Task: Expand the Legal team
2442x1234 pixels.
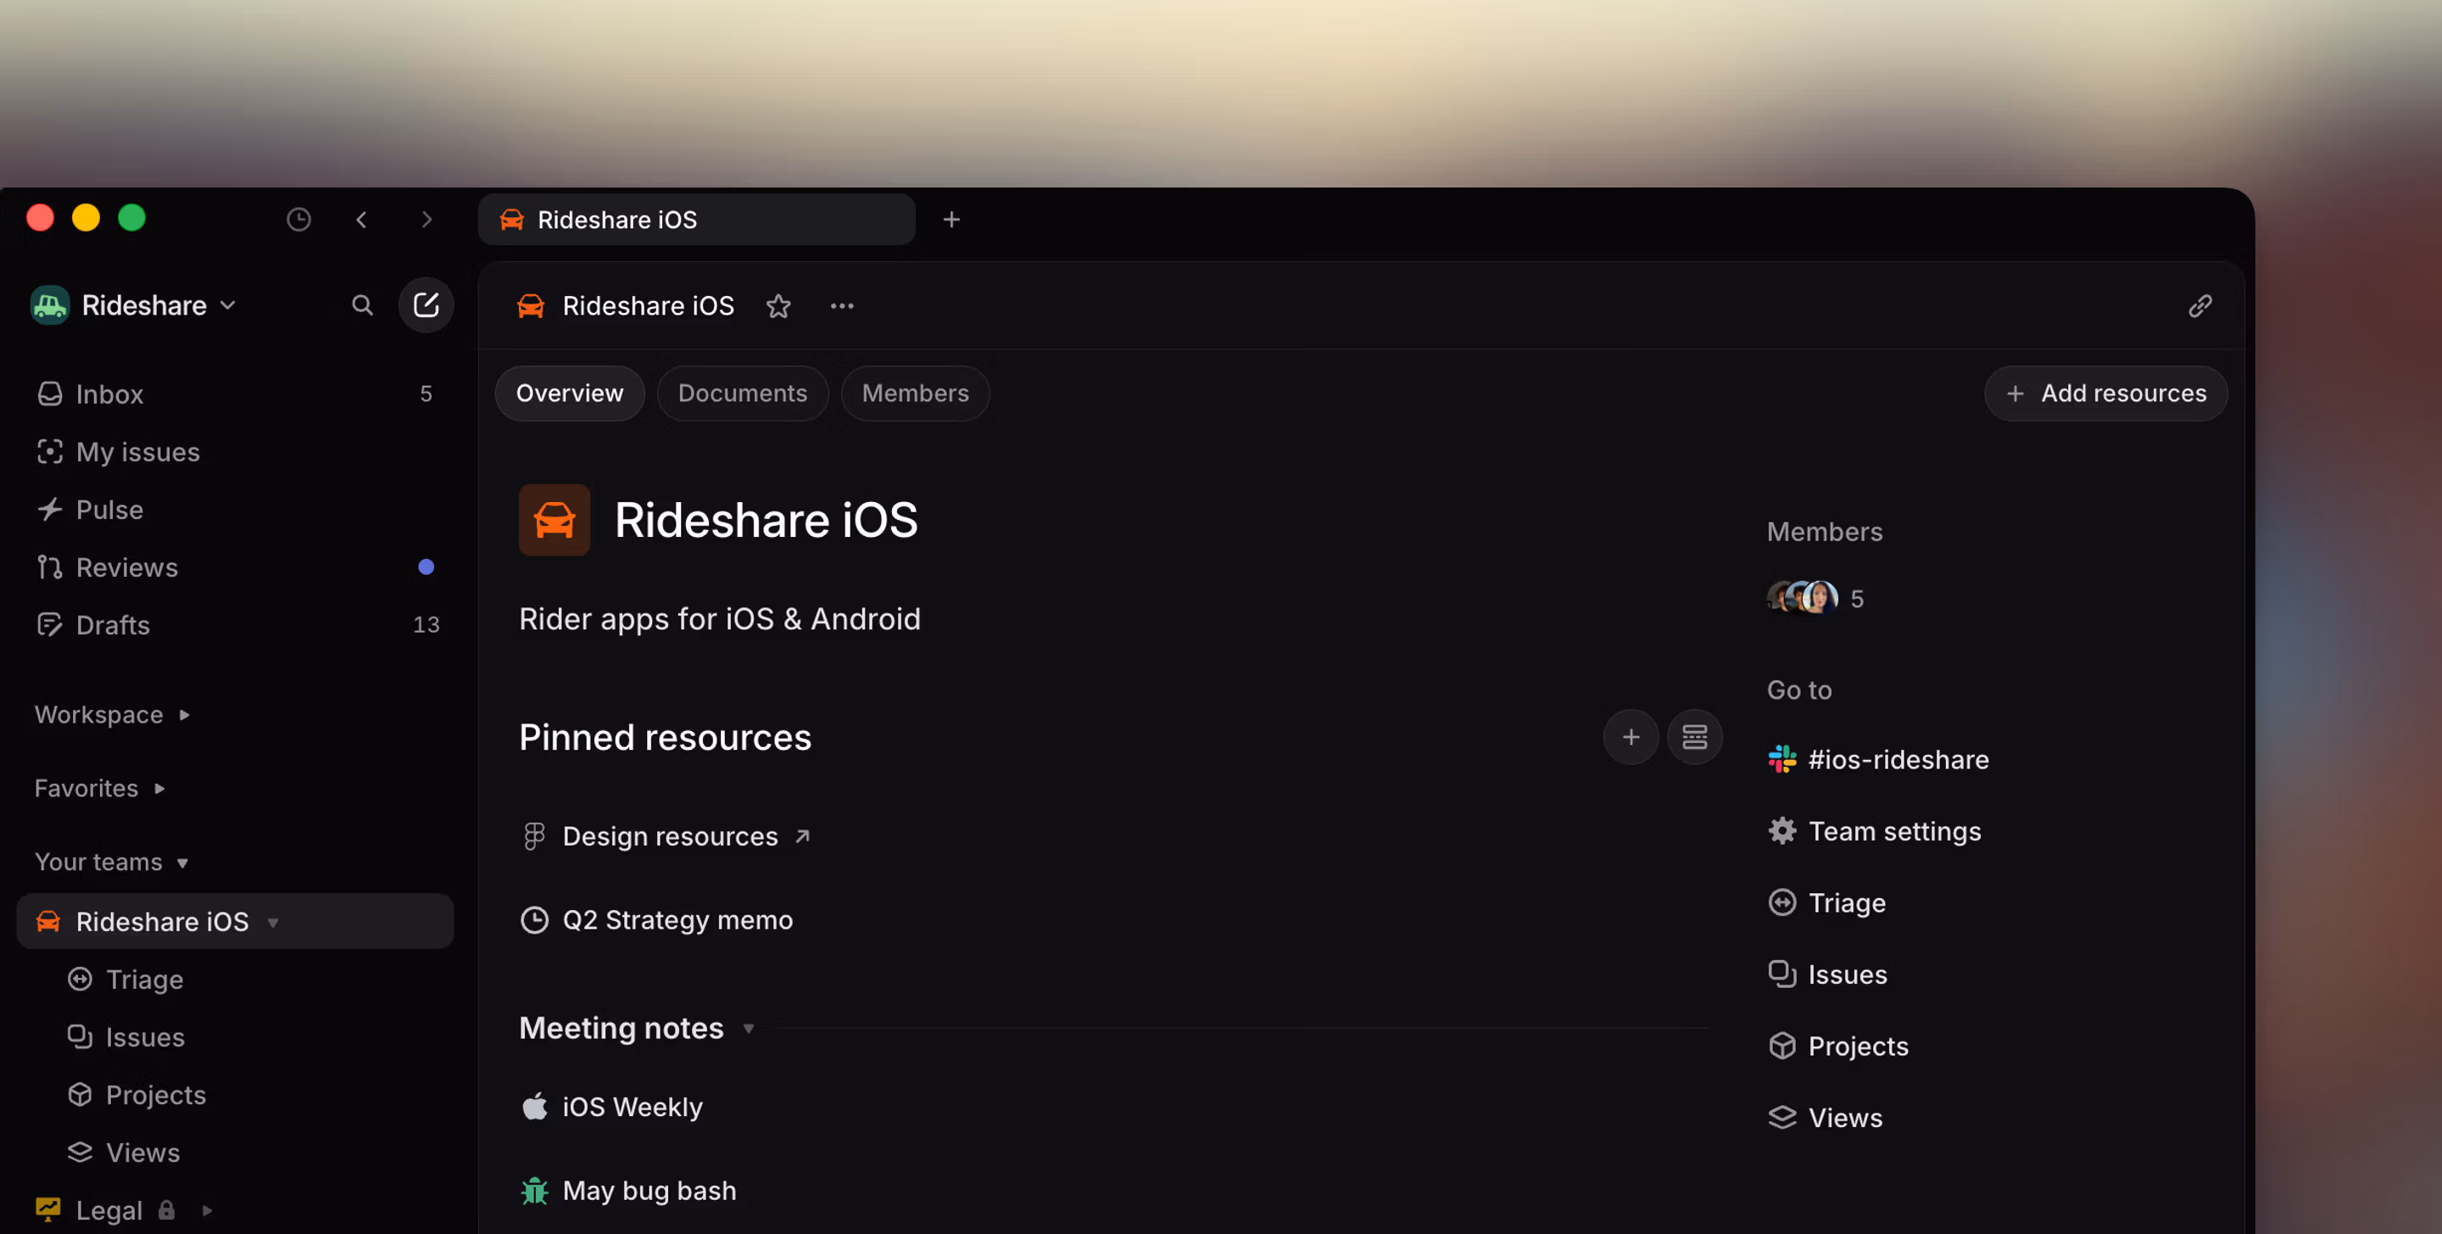Action: (x=207, y=1210)
